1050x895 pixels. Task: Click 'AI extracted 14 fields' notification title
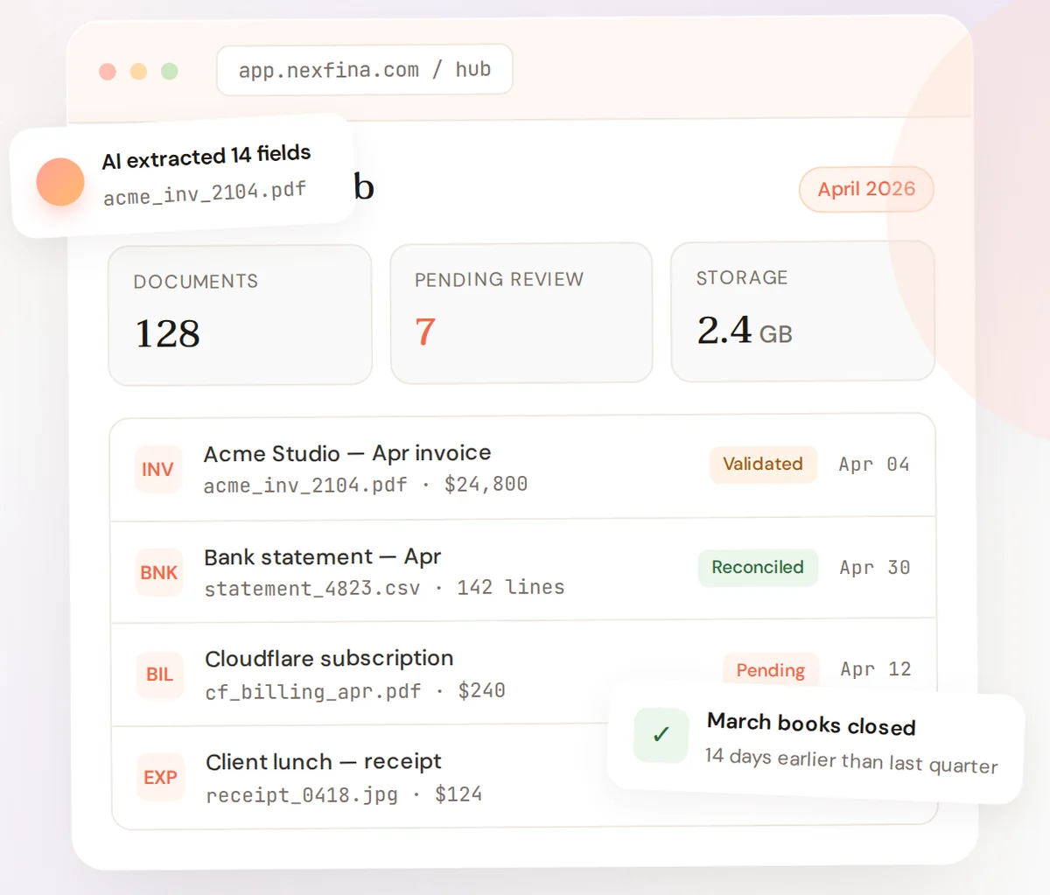point(206,157)
